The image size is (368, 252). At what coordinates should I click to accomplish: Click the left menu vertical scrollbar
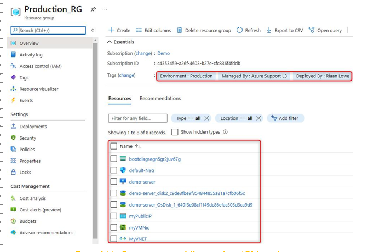coord(95,140)
